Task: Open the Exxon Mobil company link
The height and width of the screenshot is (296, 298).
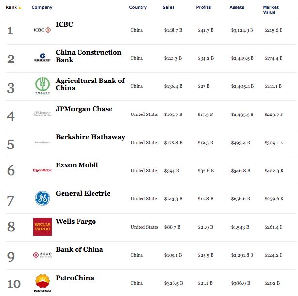Action: (x=77, y=165)
